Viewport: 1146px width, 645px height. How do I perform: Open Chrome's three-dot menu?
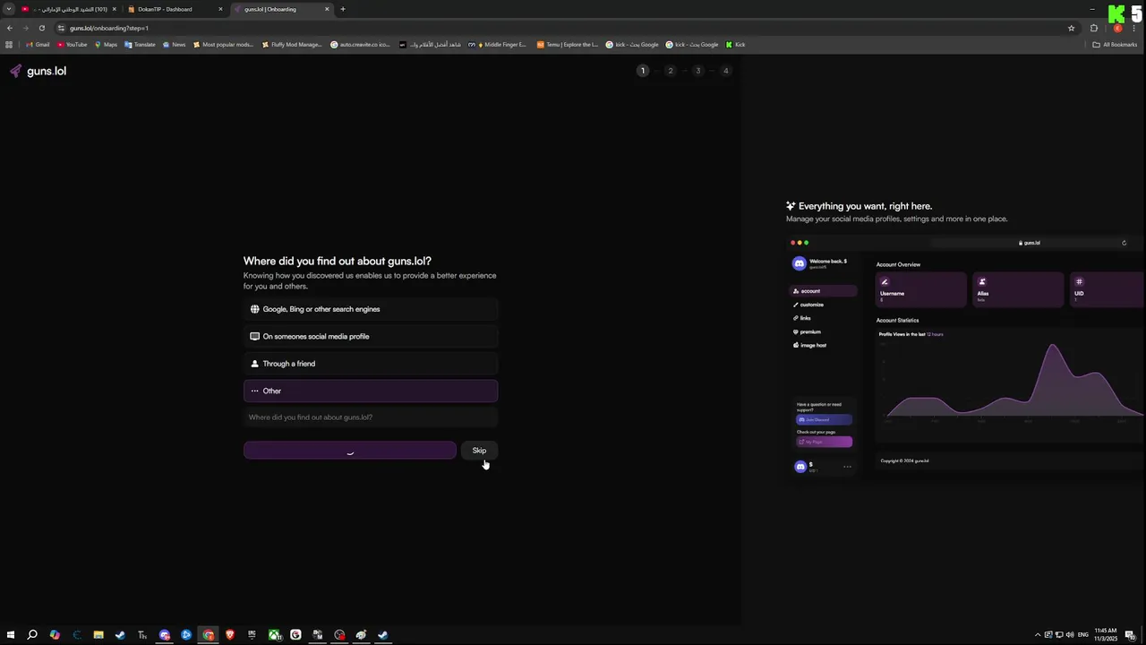[1135, 28]
